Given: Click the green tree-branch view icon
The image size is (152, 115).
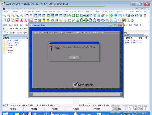Looking at the screenshot, I should 69,16.
